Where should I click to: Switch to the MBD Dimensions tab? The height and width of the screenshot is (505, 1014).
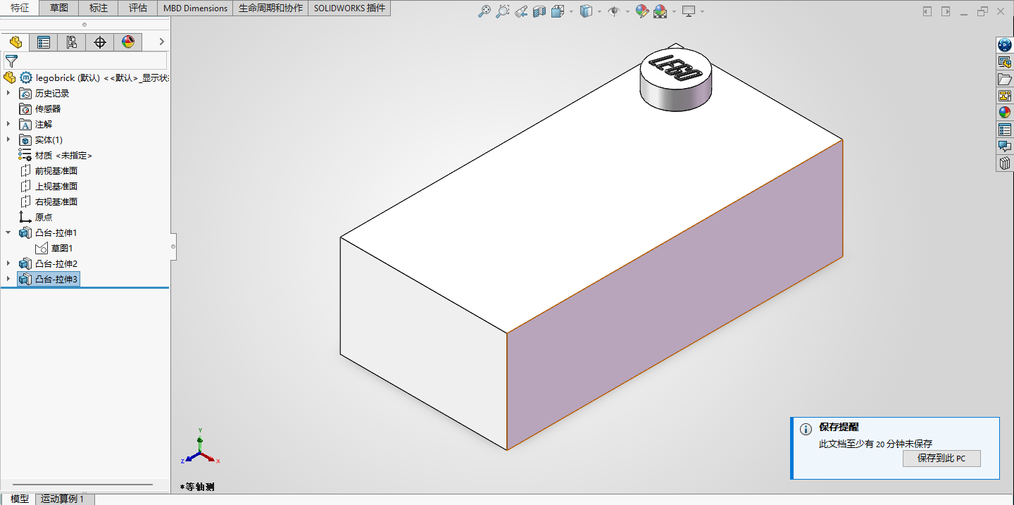pos(195,8)
